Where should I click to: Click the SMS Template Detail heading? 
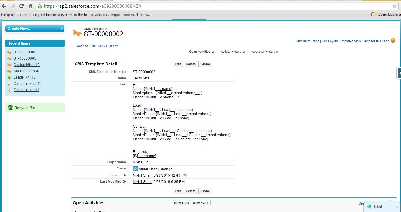coord(96,64)
